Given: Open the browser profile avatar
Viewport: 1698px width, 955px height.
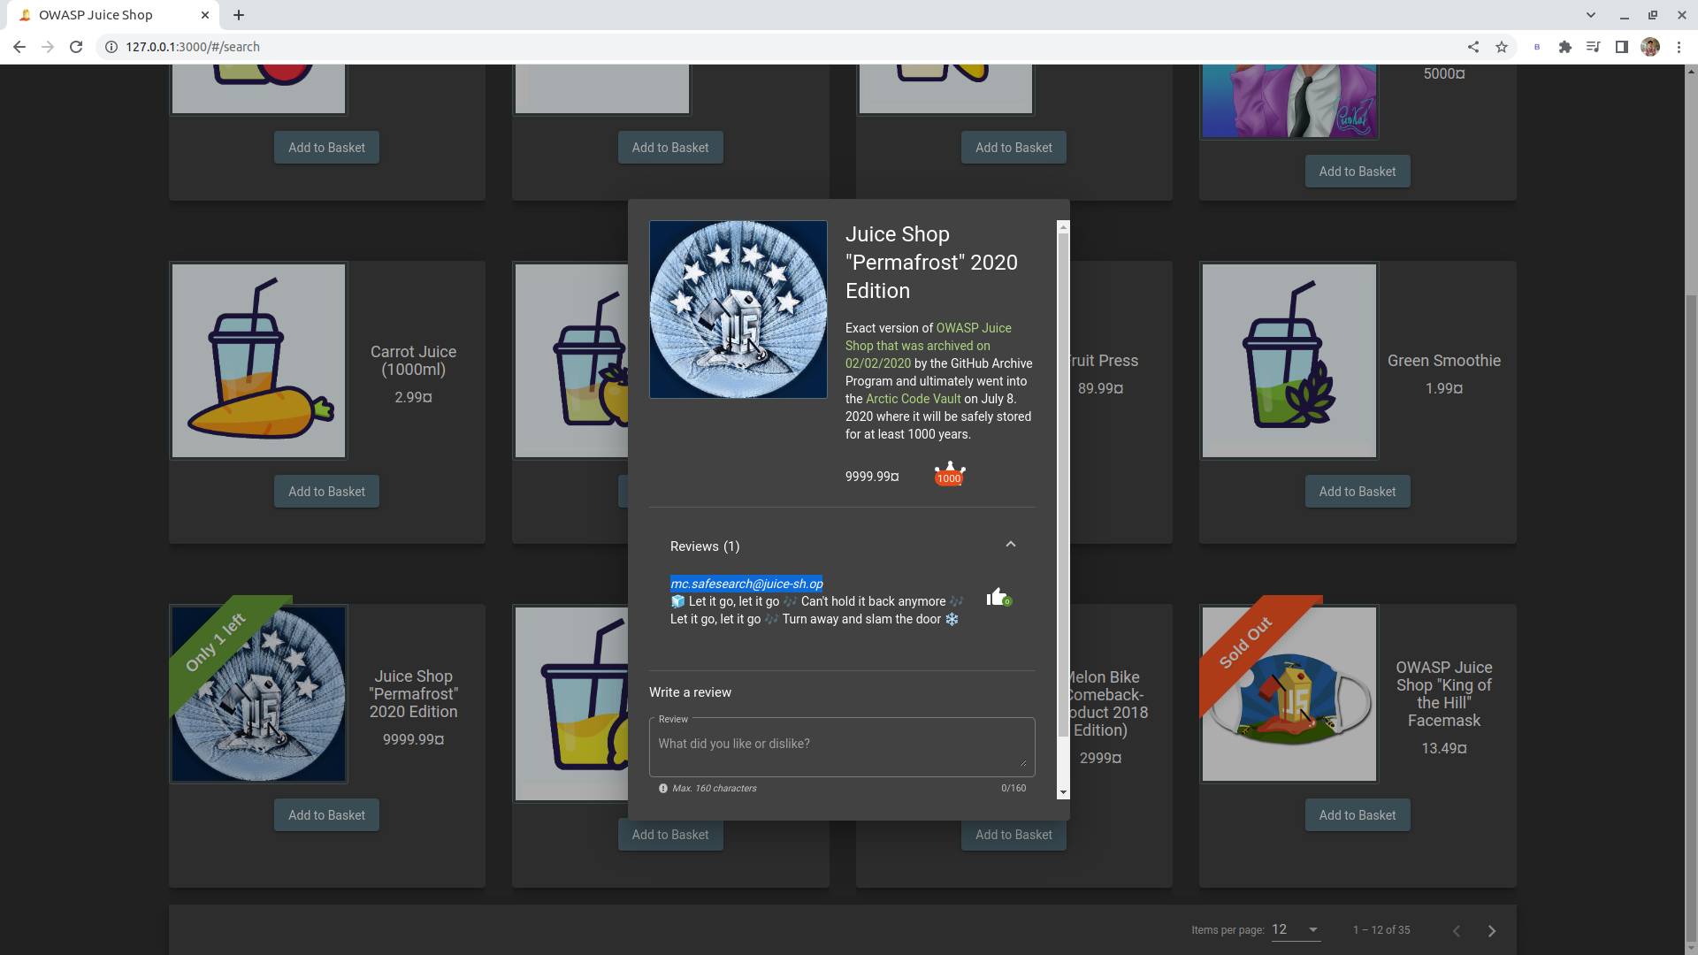Looking at the screenshot, I should pos(1650,47).
